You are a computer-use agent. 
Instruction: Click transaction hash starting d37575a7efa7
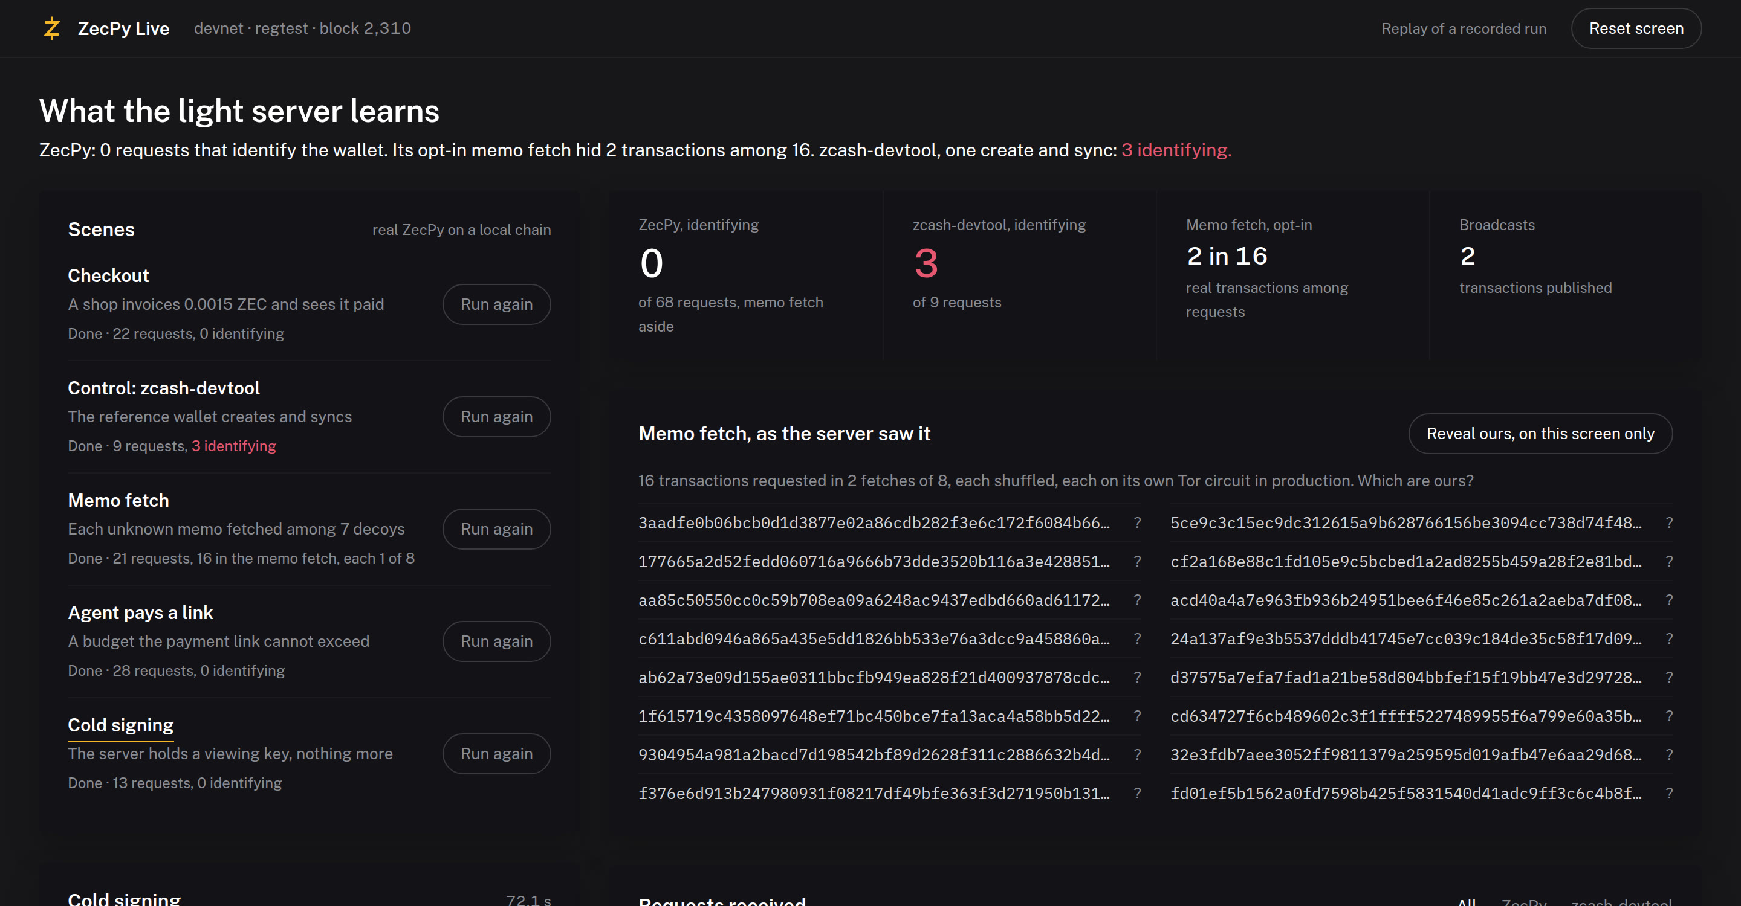tap(1405, 677)
